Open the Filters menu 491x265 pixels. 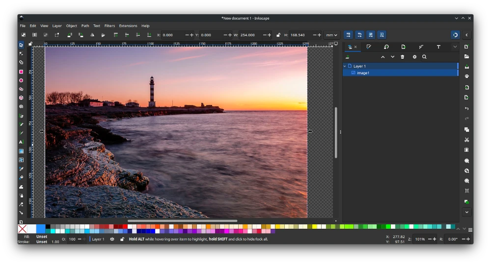tap(109, 26)
